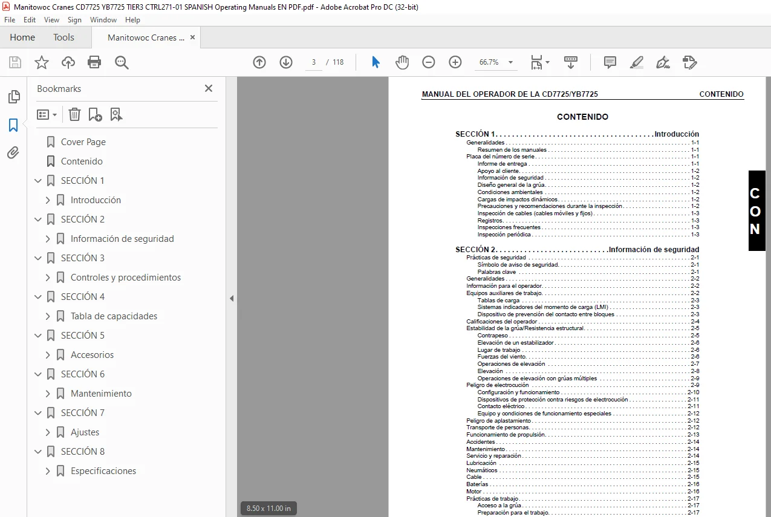Viewport: 771px width, 517px height.
Task: Open the bookmarks options dropdown menu
Action: pos(47,114)
